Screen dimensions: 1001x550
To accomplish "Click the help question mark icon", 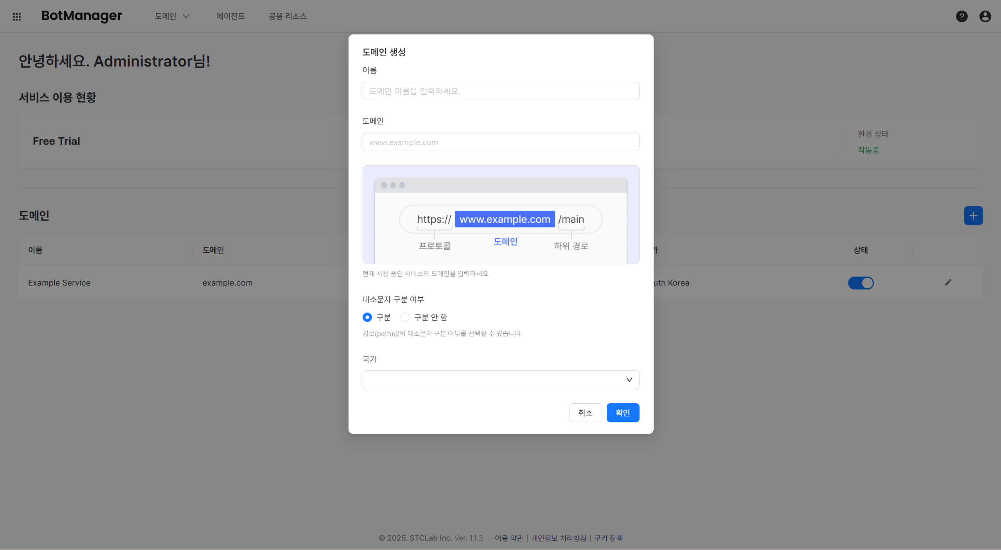I will (961, 16).
